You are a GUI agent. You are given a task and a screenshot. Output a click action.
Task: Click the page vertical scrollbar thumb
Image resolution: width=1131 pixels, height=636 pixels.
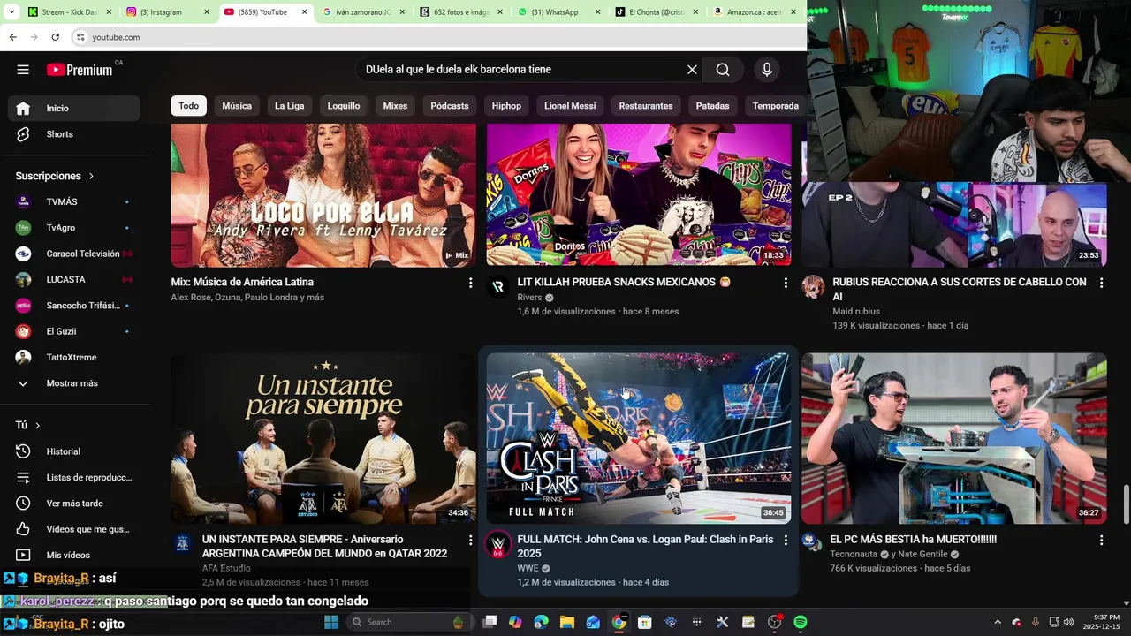click(1126, 504)
